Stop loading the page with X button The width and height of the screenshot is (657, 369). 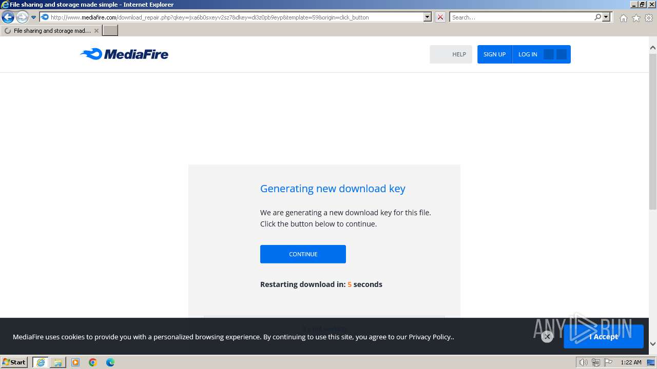[x=440, y=17]
